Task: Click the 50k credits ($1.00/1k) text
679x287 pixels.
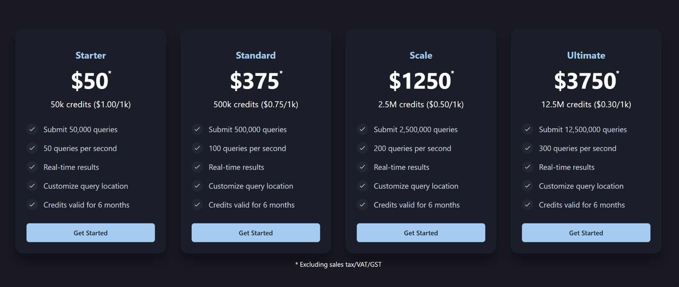Action: pyautogui.click(x=91, y=105)
